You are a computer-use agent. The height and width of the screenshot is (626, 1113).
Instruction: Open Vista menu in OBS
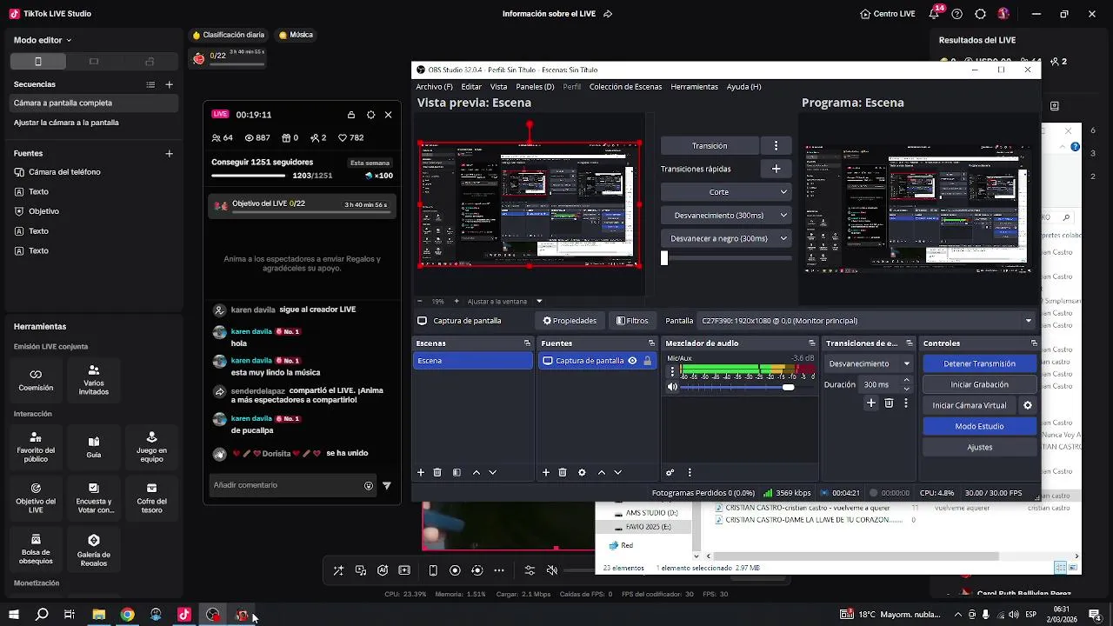click(498, 87)
